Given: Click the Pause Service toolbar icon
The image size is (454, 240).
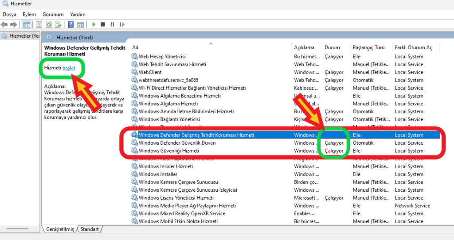Looking at the screenshot, I should pos(112,24).
